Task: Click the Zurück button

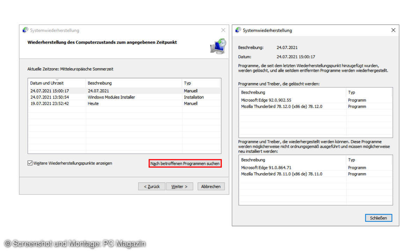Action: (x=152, y=187)
